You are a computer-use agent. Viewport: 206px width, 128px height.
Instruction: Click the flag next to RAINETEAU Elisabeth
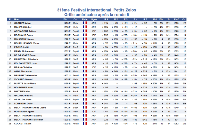(x=85, y=59)
